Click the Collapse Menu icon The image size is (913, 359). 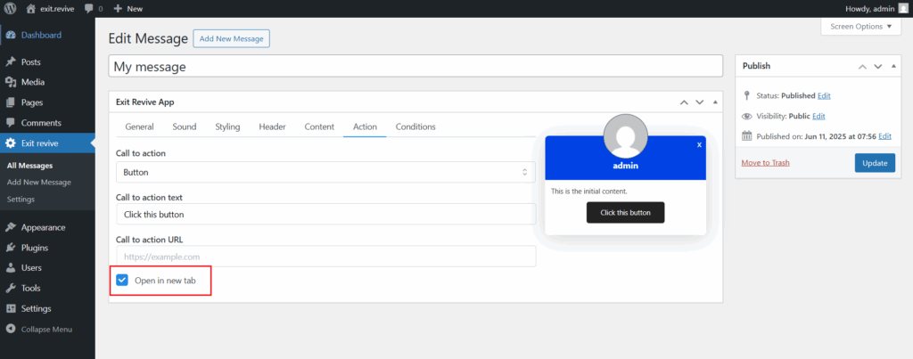pos(11,329)
